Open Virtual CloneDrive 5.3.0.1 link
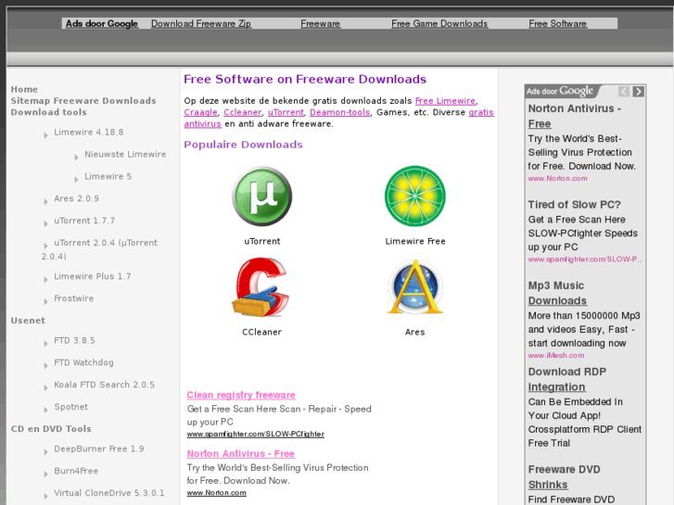This screenshot has width=674, height=505. coord(109,493)
